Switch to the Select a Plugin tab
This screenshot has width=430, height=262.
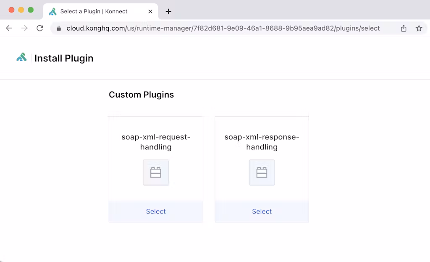click(x=94, y=11)
